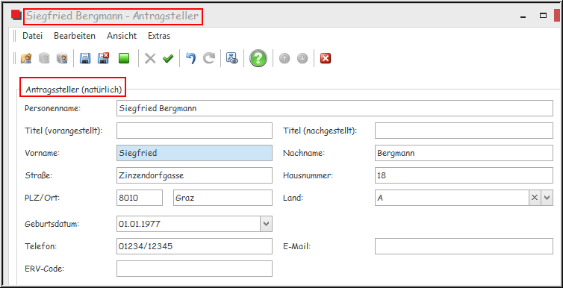Click the Ort field containing Graz
Image resolution: width=563 pixels, height=288 pixels.
click(x=223, y=198)
